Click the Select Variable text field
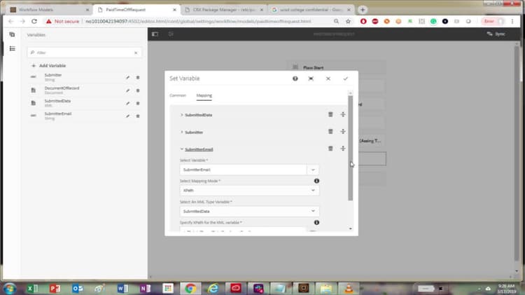Image resolution: width=525 pixels, height=295 pixels. (243, 170)
